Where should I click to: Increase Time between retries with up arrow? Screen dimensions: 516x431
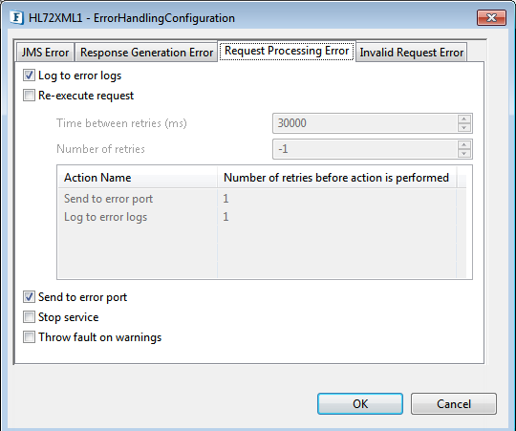tap(464, 119)
